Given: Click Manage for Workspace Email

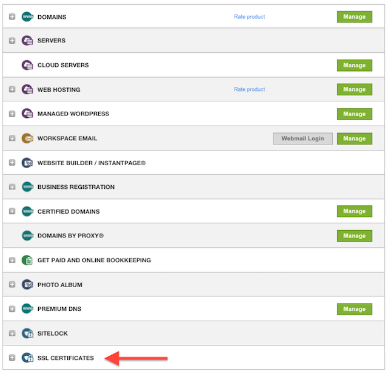Looking at the screenshot, I should point(354,138).
